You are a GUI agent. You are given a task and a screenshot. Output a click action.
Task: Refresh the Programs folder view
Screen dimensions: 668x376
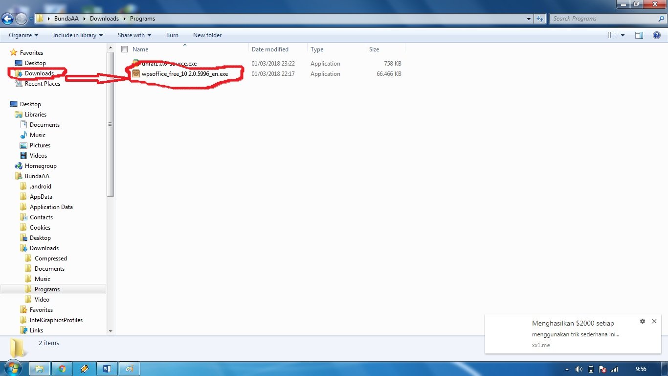click(540, 19)
